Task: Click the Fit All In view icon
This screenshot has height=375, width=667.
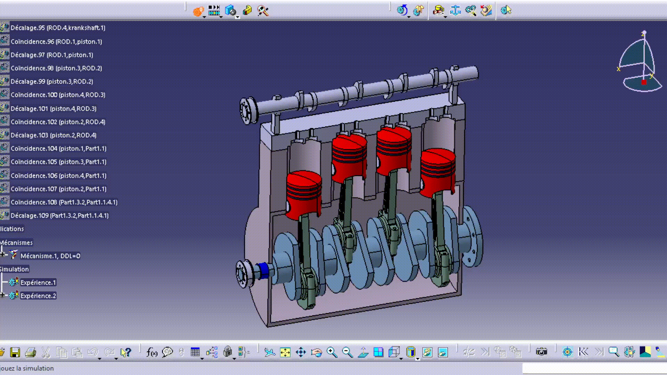Action: point(285,352)
